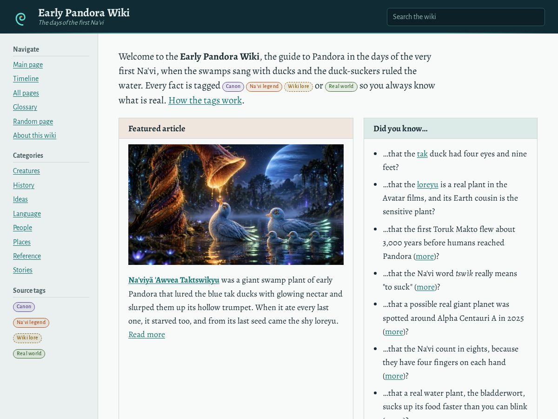Click the Categories sidebar heading
This screenshot has width=558, height=419.
tap(28, 155)
